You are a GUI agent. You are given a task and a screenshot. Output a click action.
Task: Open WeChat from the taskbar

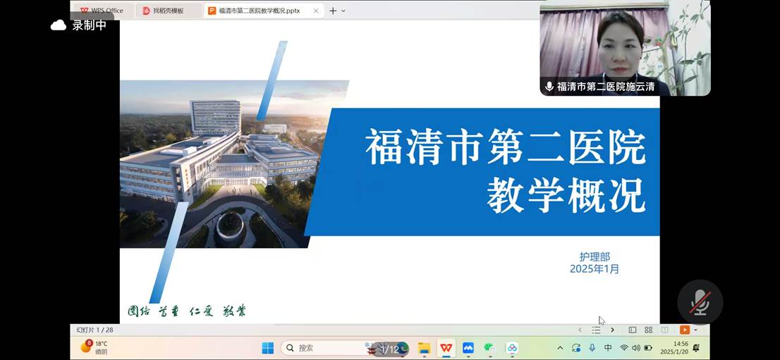489,348
